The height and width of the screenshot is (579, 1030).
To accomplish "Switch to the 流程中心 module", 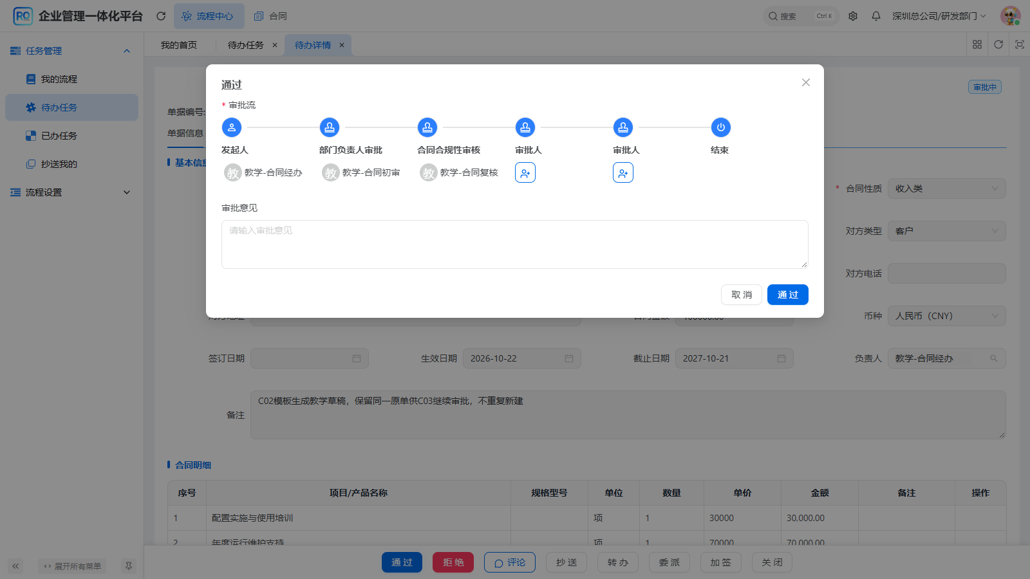I will [x=209, y=16].
